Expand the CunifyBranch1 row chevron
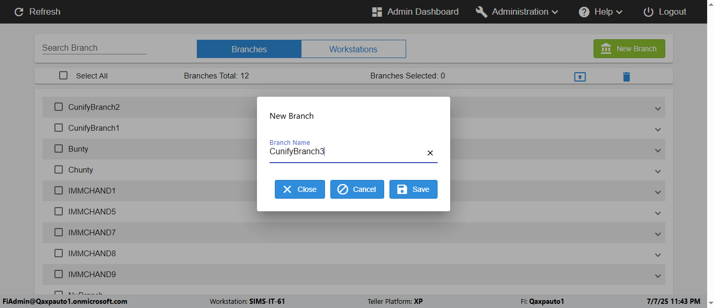This screenshot has width=715, height=308. click(658, 130)
